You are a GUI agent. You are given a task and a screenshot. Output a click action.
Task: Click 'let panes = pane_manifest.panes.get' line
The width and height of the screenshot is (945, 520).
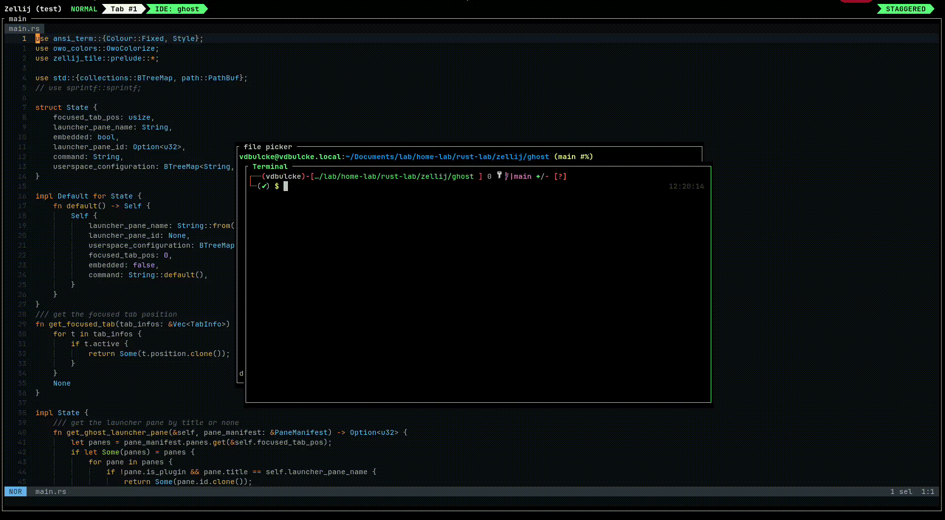[201, 442]
